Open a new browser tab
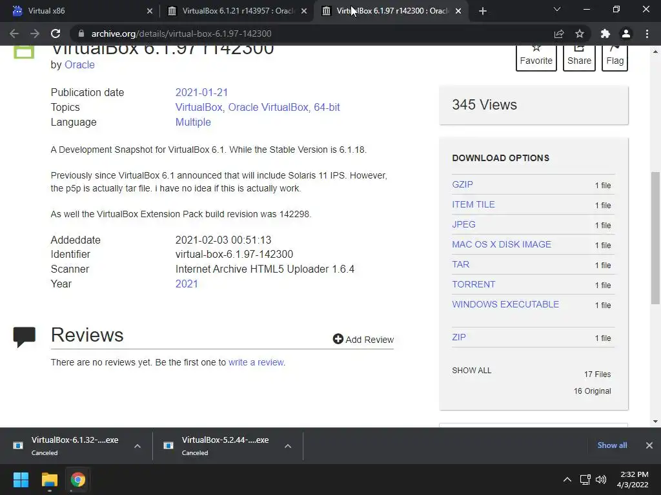Screen dimensions: 661x495 (x=483, y=11)
